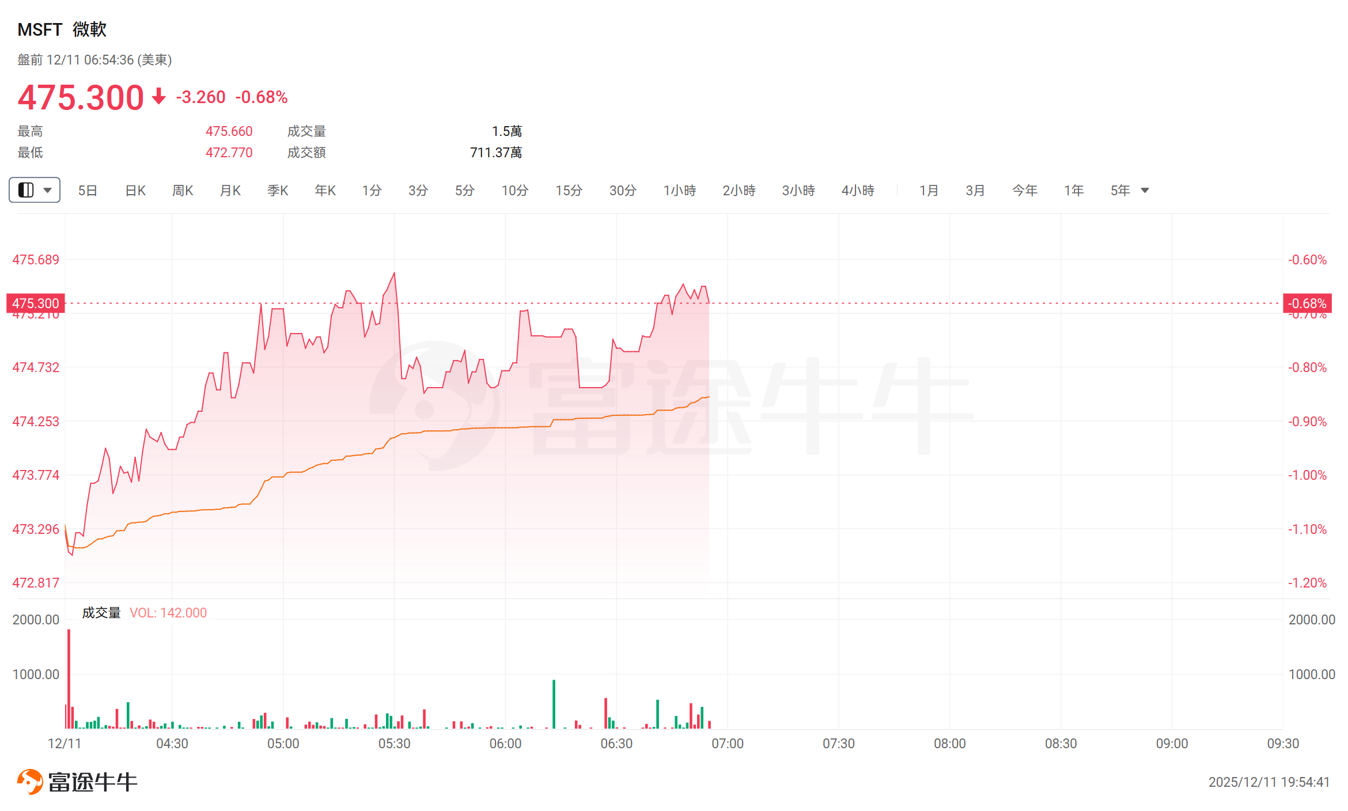Select the 日K candlestick tab

coord(135,190)
